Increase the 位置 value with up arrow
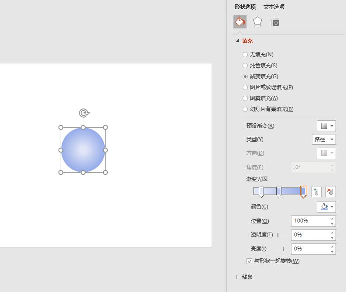The height and width of the screenshot is (292, 346). [332, 219]
